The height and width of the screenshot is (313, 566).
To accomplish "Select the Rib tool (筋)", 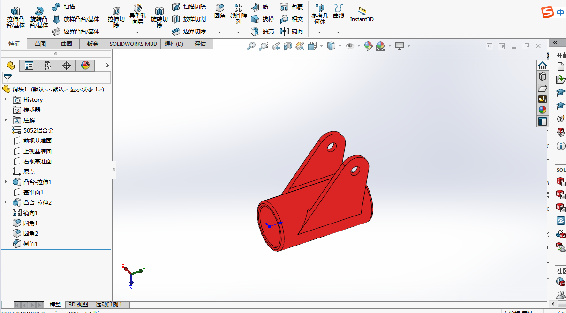I will pyautogui.click(x=260, y=7).
